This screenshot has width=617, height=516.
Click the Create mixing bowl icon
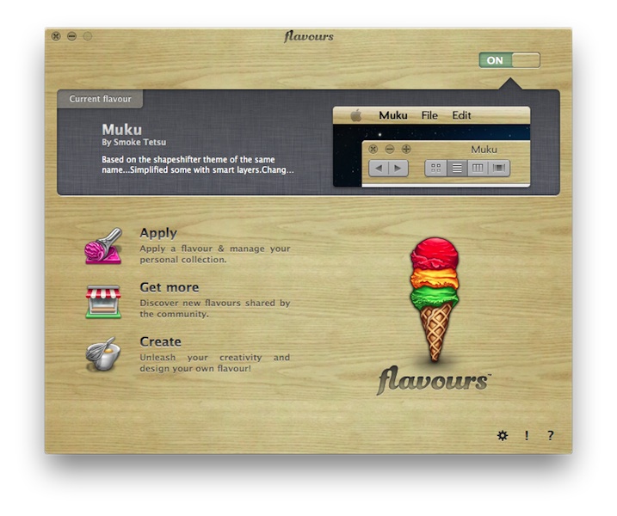pyautogui.click(x=103, y=354)
